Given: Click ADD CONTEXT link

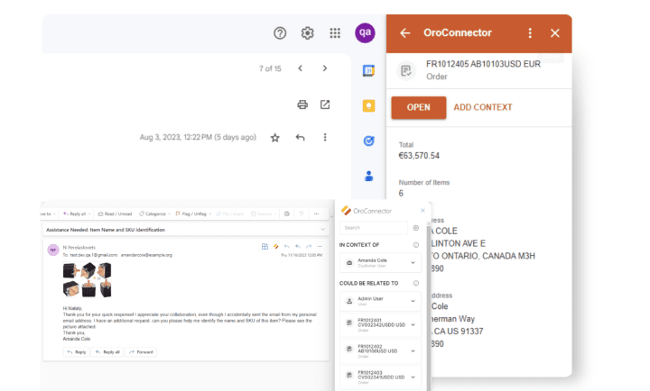Looking at the screenshot, I should pos(483,107).
